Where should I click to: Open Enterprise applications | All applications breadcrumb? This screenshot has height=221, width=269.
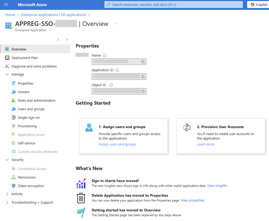[x=53, y=15]
